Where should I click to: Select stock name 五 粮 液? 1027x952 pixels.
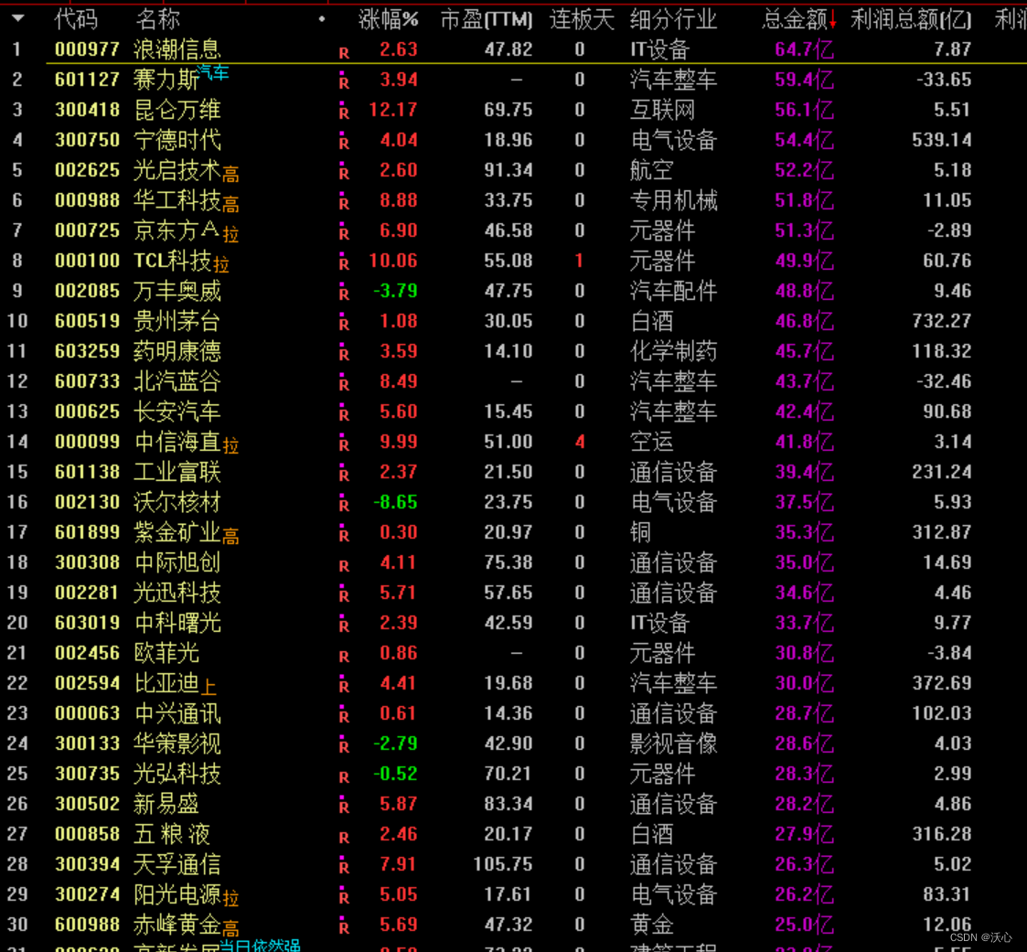pyautogui.click(x=172, y=833)
